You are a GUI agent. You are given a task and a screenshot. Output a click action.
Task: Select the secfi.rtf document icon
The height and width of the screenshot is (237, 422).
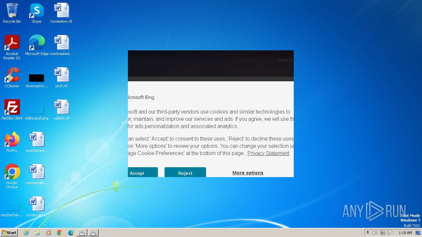coord(61,78)
